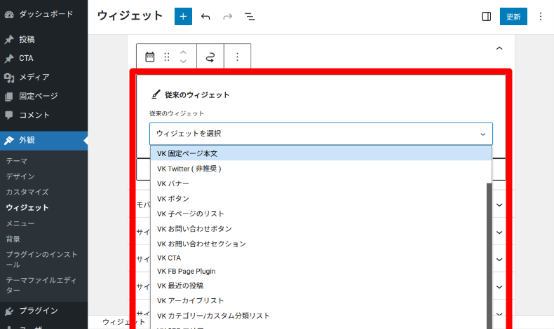Viewport: 554px width, 329px height.
Task: Click the undo arrow
Action: tap(205, 17)
